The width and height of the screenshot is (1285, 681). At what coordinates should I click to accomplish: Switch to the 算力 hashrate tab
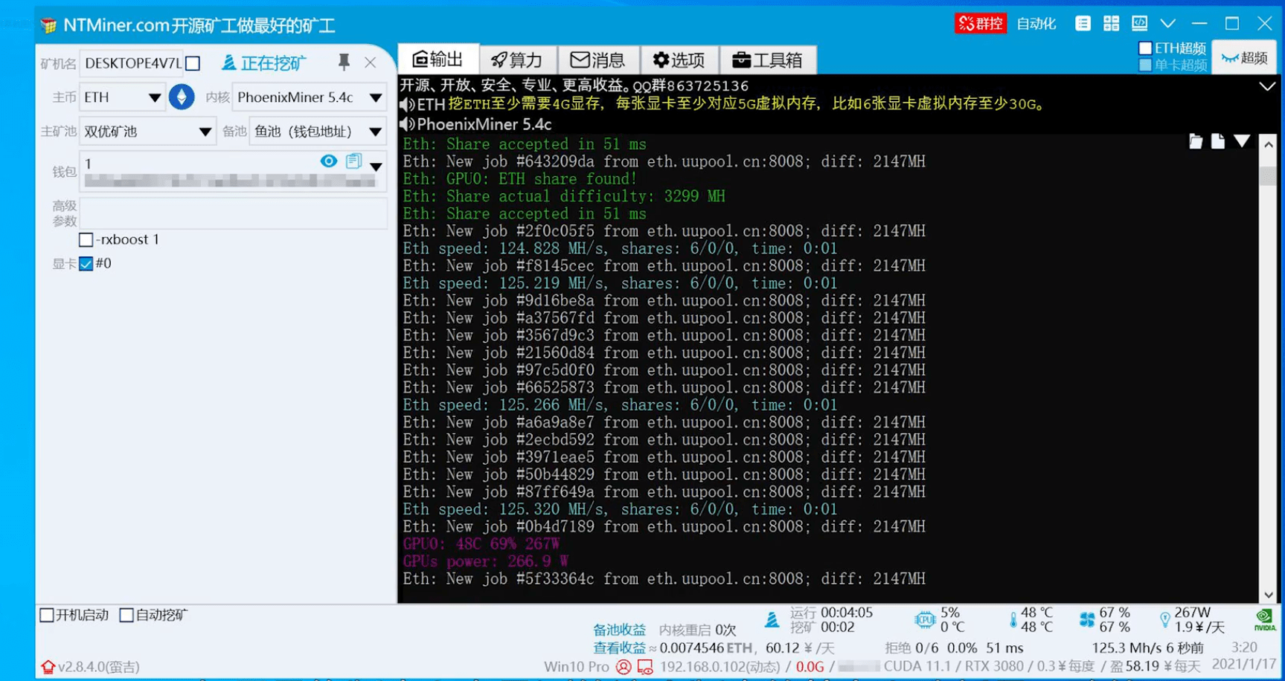517,59
